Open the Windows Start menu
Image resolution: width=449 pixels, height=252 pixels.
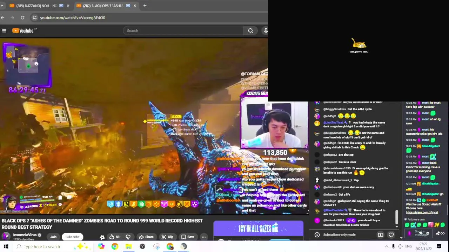[x=6, y=246]
